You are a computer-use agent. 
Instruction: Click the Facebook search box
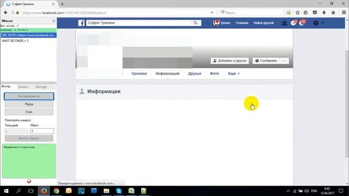click(x=140, y=23)
